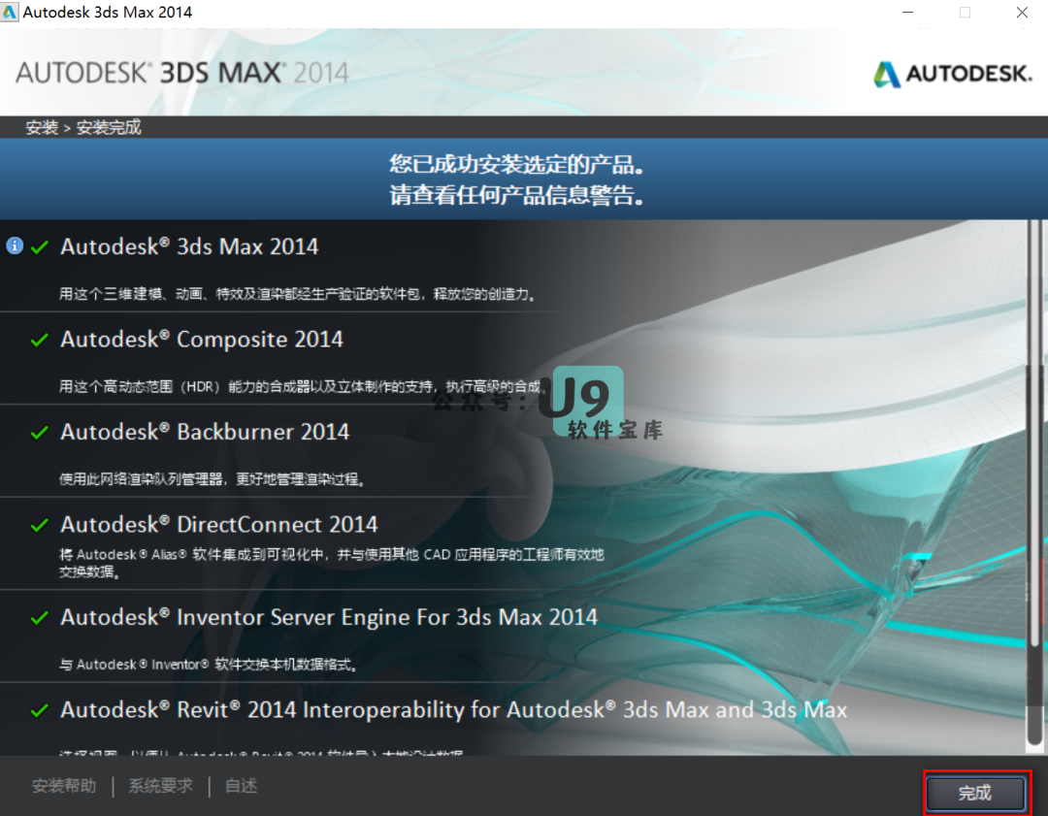Click the app icon in the title bar
Image resolution: width=1048 pixels, height=816 pixels.
(x=11, y=13)
